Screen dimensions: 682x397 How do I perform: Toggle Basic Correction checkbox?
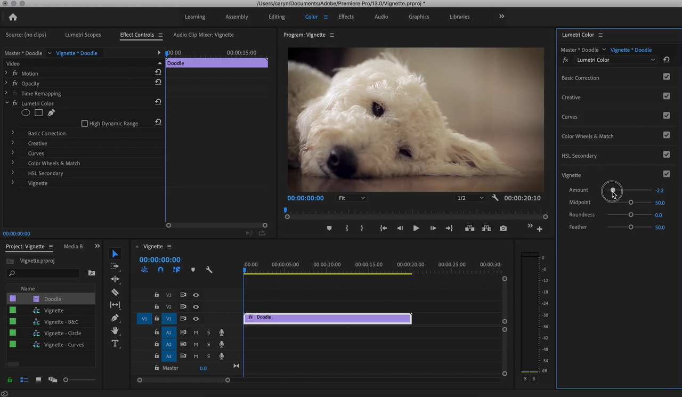[667, 77]
